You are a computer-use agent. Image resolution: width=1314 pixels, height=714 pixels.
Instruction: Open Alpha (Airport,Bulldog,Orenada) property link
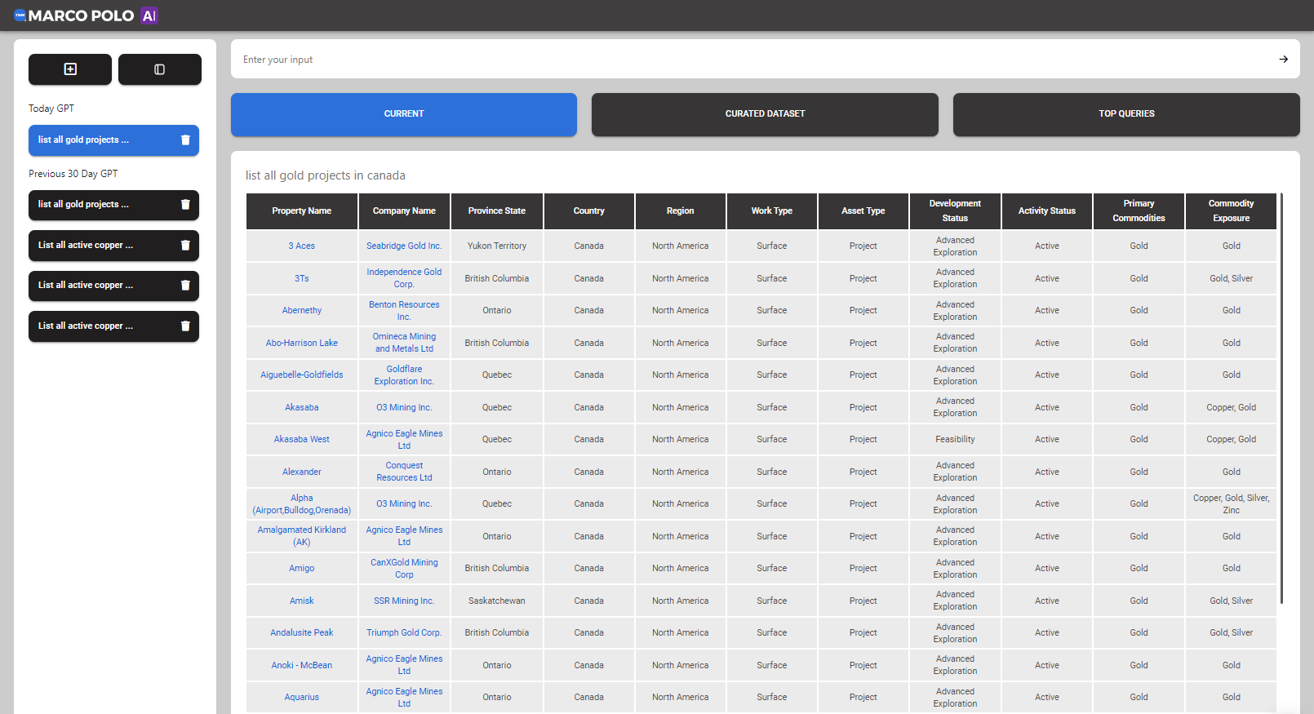[302, 504]
